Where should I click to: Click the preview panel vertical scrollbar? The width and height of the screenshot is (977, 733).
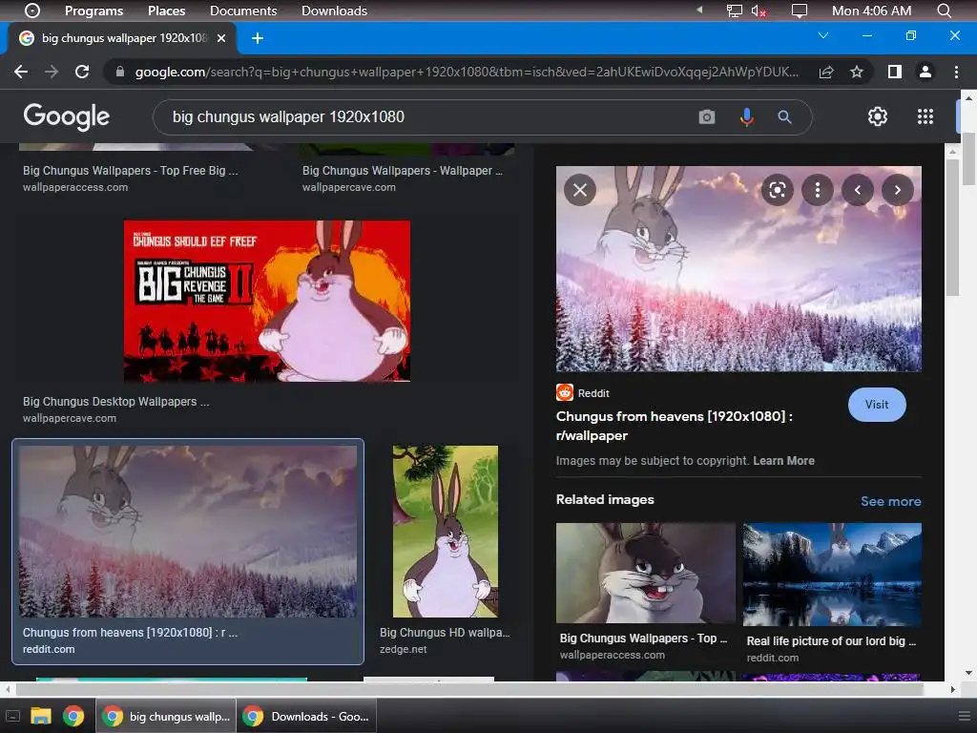click(x=952, y=228)
